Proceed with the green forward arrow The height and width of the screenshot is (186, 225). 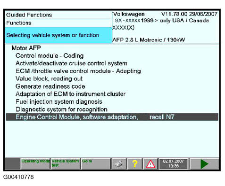tap(204, 164)
